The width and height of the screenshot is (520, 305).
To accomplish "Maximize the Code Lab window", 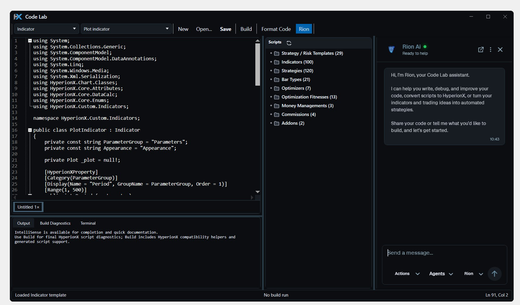I will point(488,17).
